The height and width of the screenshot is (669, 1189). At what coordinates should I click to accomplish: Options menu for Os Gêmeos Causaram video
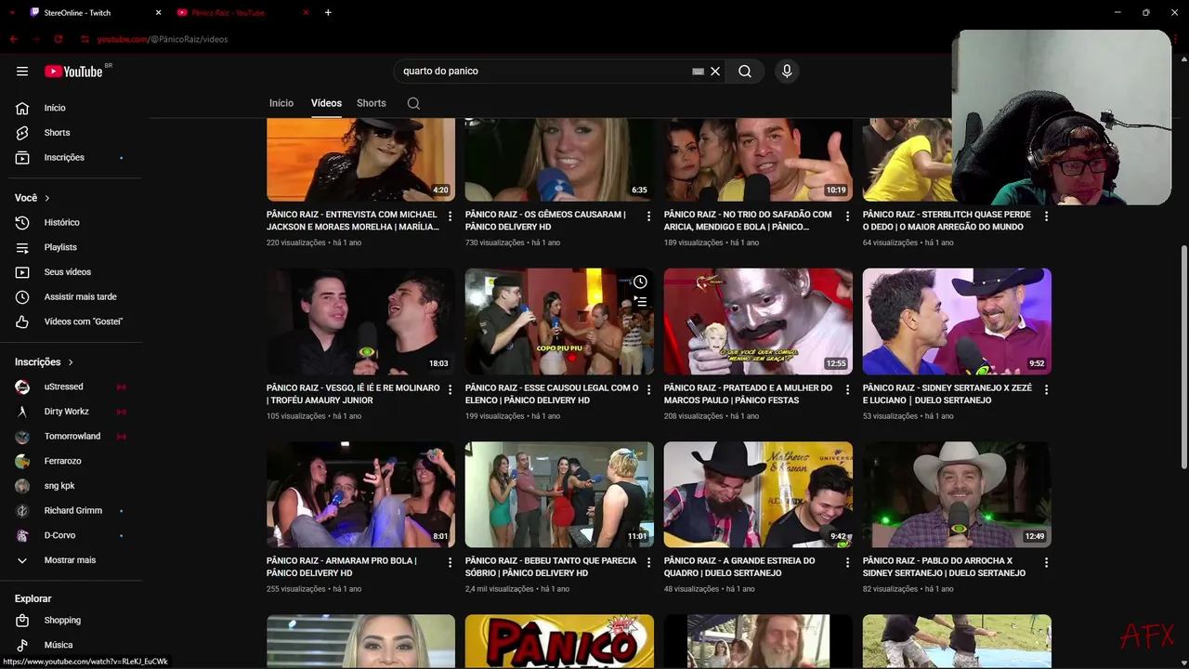(649, 216)
